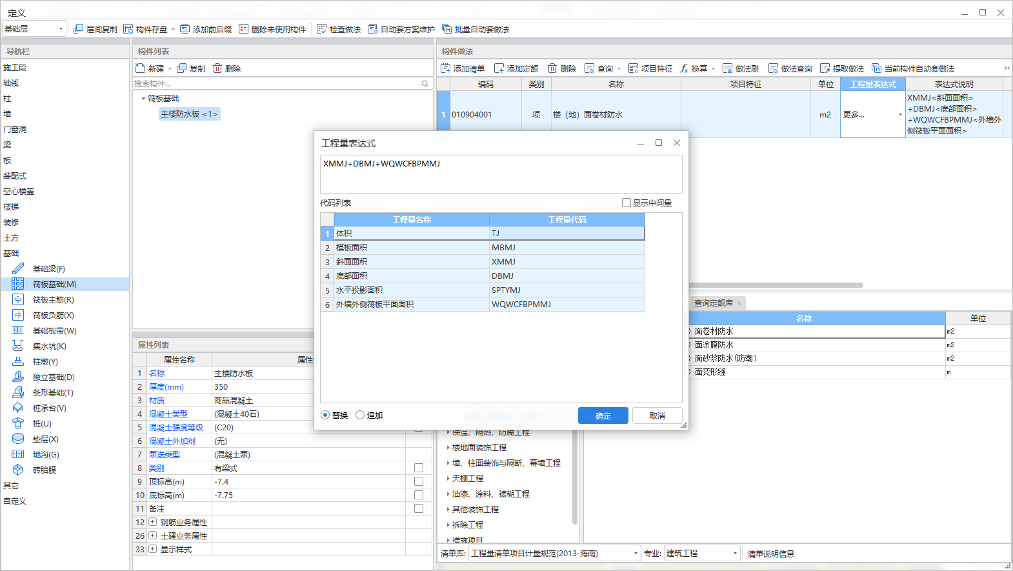Open the 查询定额库 tab
This screenshot has height=571, width=1013.
tap(713, 303)
